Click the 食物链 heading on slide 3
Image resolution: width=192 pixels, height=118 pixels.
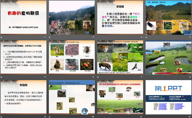tap(120, 6)
